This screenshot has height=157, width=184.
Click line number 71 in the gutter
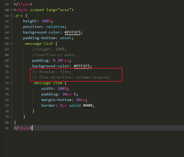pyautogui.click(x=7, y=72)
